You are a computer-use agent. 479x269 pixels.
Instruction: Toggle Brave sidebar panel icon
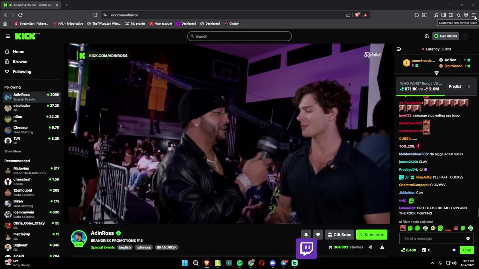443,15
